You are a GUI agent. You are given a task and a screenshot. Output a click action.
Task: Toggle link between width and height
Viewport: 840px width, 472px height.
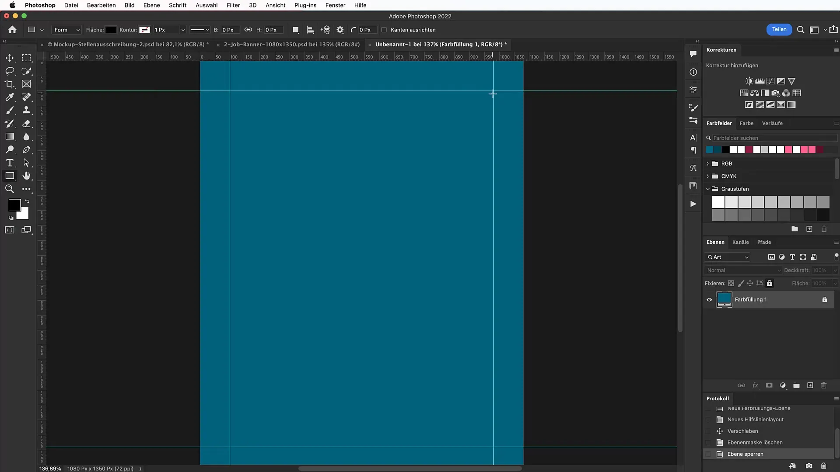click(x=248, y=30)
